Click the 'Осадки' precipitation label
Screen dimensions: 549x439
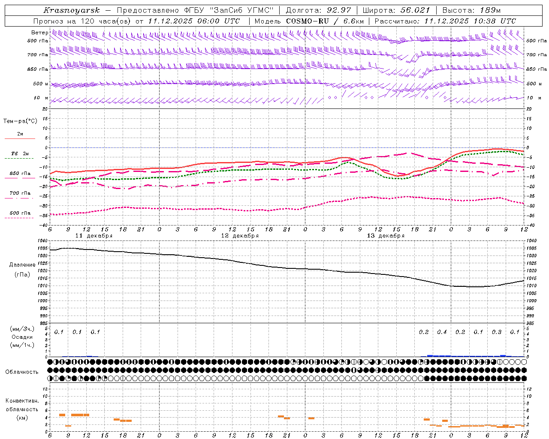pos(22,337)
